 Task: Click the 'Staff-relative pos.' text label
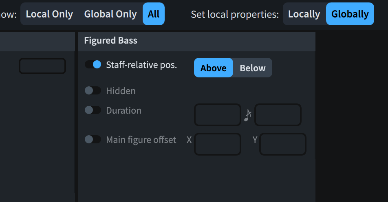pyautogui.click(x=141, y=65)
